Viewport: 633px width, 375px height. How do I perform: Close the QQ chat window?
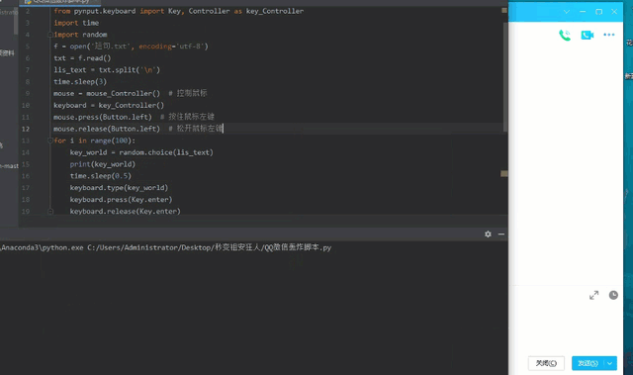[614, 12]
